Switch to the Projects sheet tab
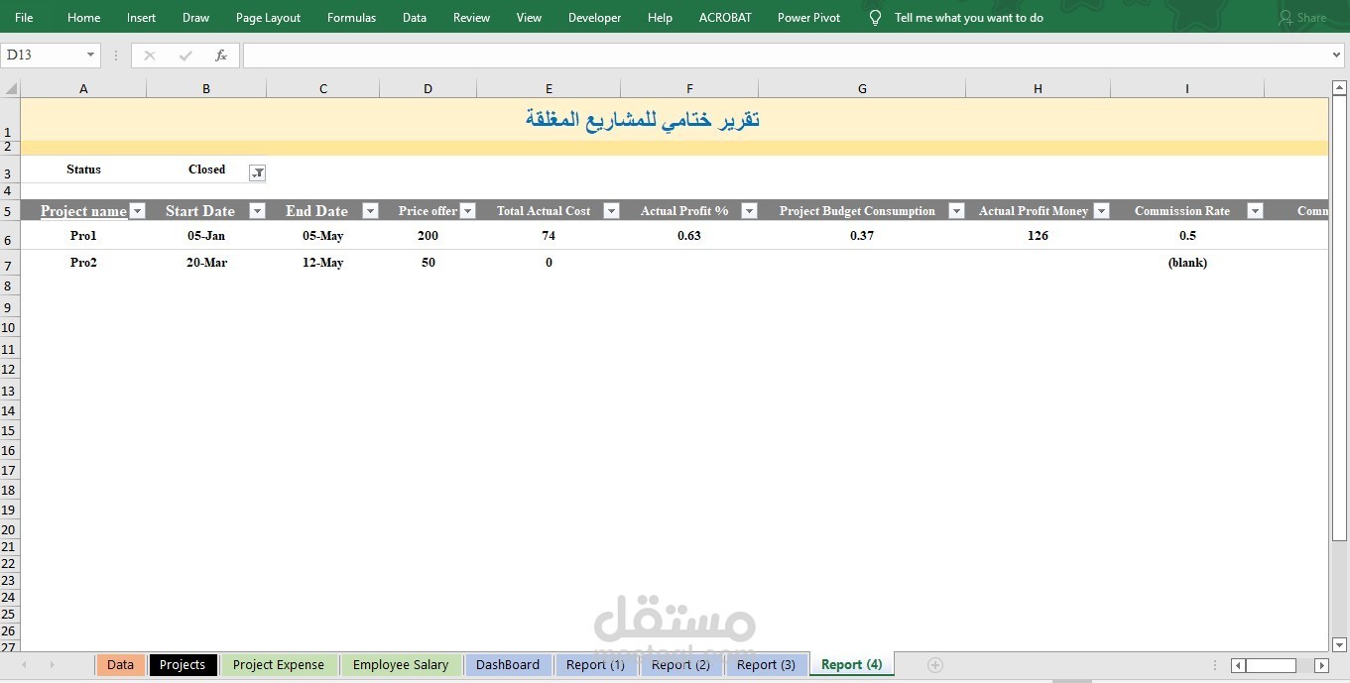The width and height of the screenshot is (1350, 683). click(183, 665)
